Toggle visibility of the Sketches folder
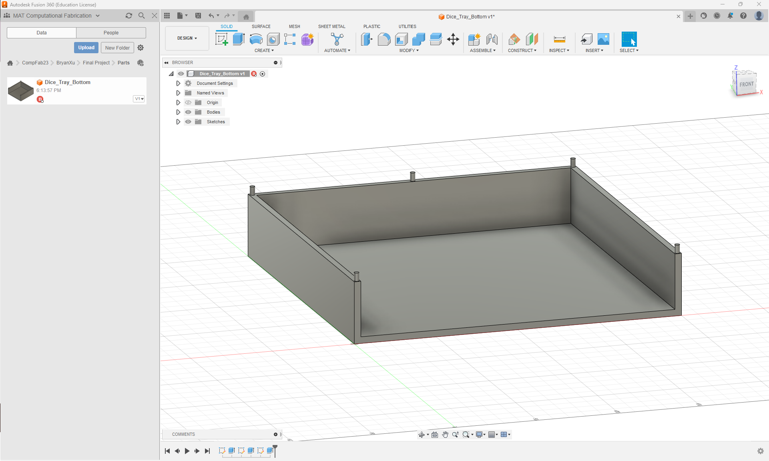The image size is (769, 461). click(x=188, y=122)
